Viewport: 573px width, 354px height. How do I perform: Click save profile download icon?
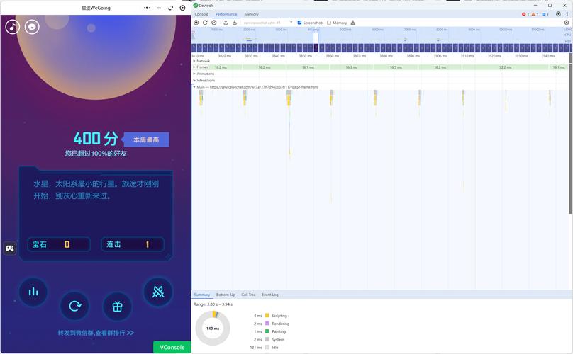coord(235,23)
